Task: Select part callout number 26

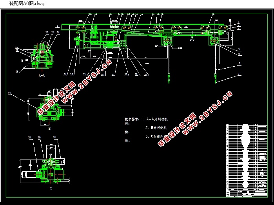Action: 17,72
